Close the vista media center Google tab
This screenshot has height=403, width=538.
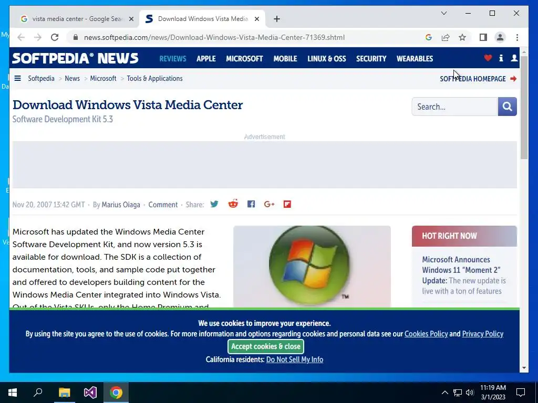click(131, 19)
